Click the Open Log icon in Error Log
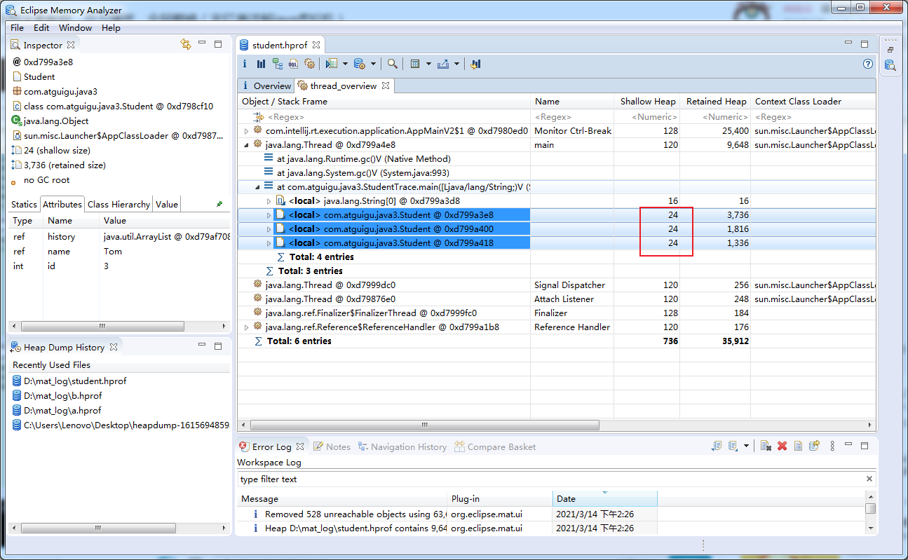Image resolution: width=908 pixels, height=560 pixels. pos(798,446)
